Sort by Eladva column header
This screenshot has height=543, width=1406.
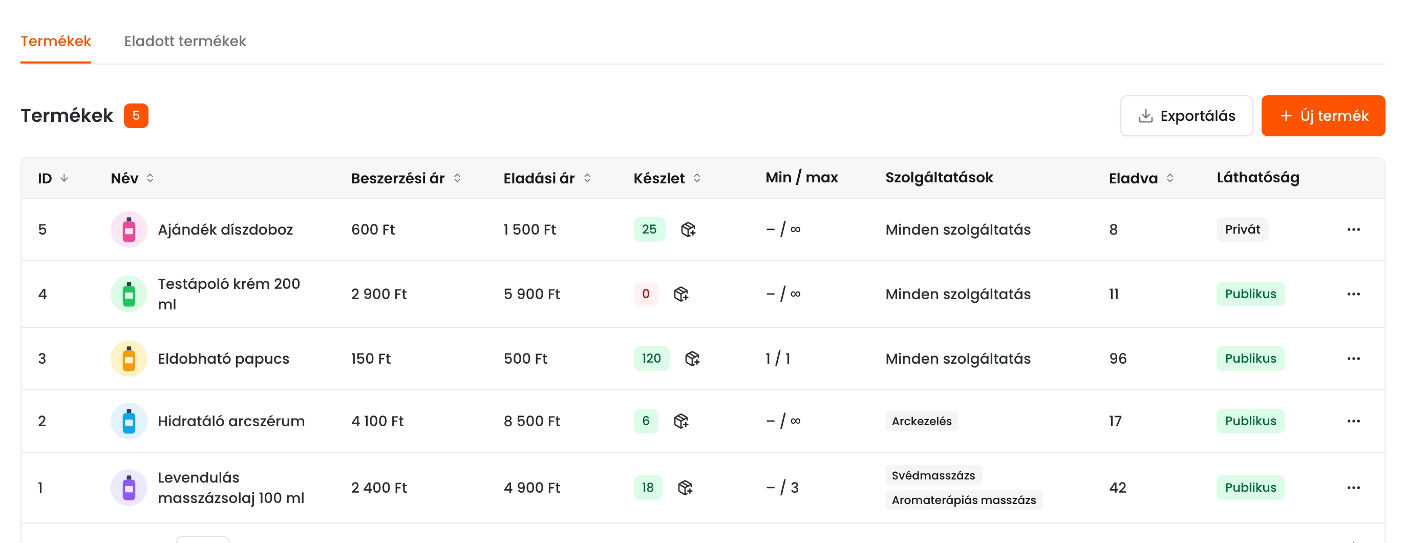(1141, 178)
